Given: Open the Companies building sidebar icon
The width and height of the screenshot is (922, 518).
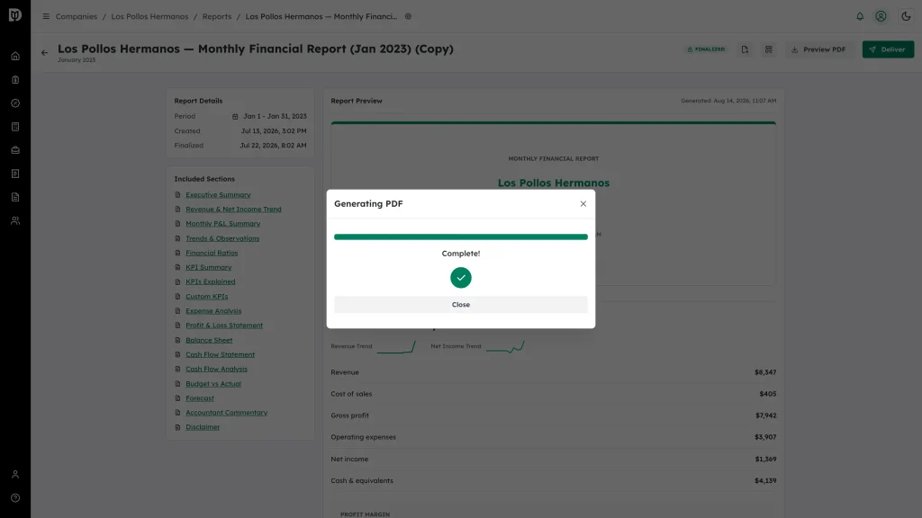Looking at the screenshot, I should point(15,80).
